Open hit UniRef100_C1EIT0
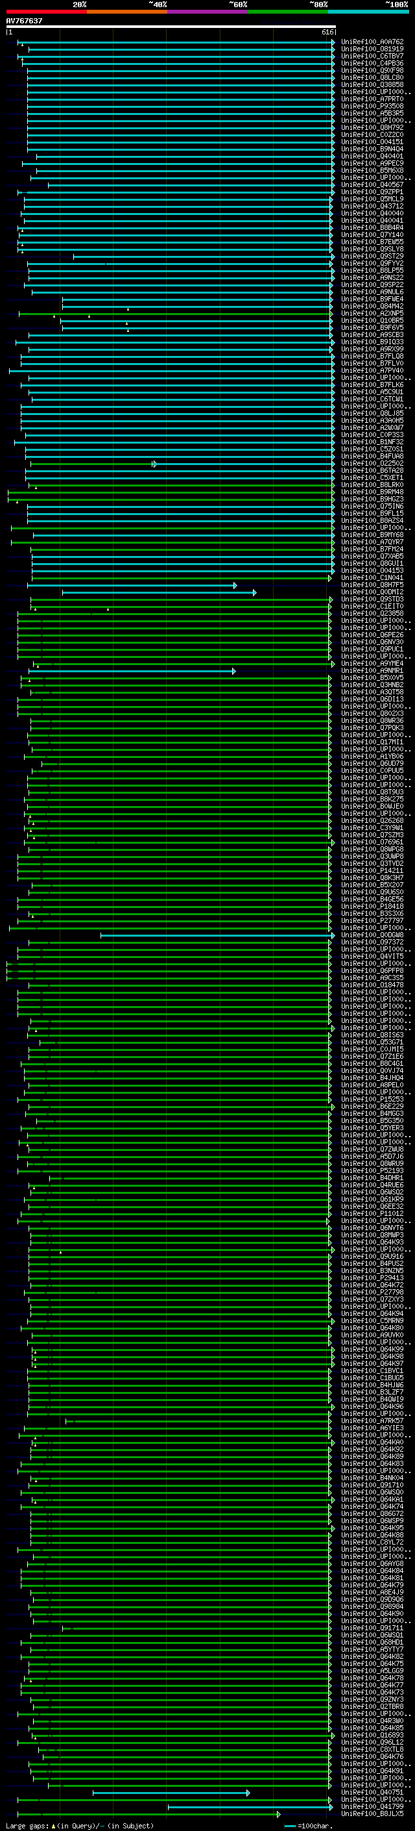Image resolution: width=415 pixels, height=1831 pixels. (x=372, y=606)
